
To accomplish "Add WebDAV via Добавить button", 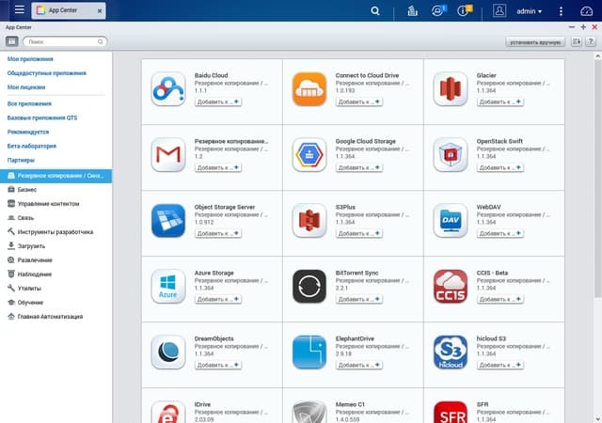I will (x=500, y=233).
